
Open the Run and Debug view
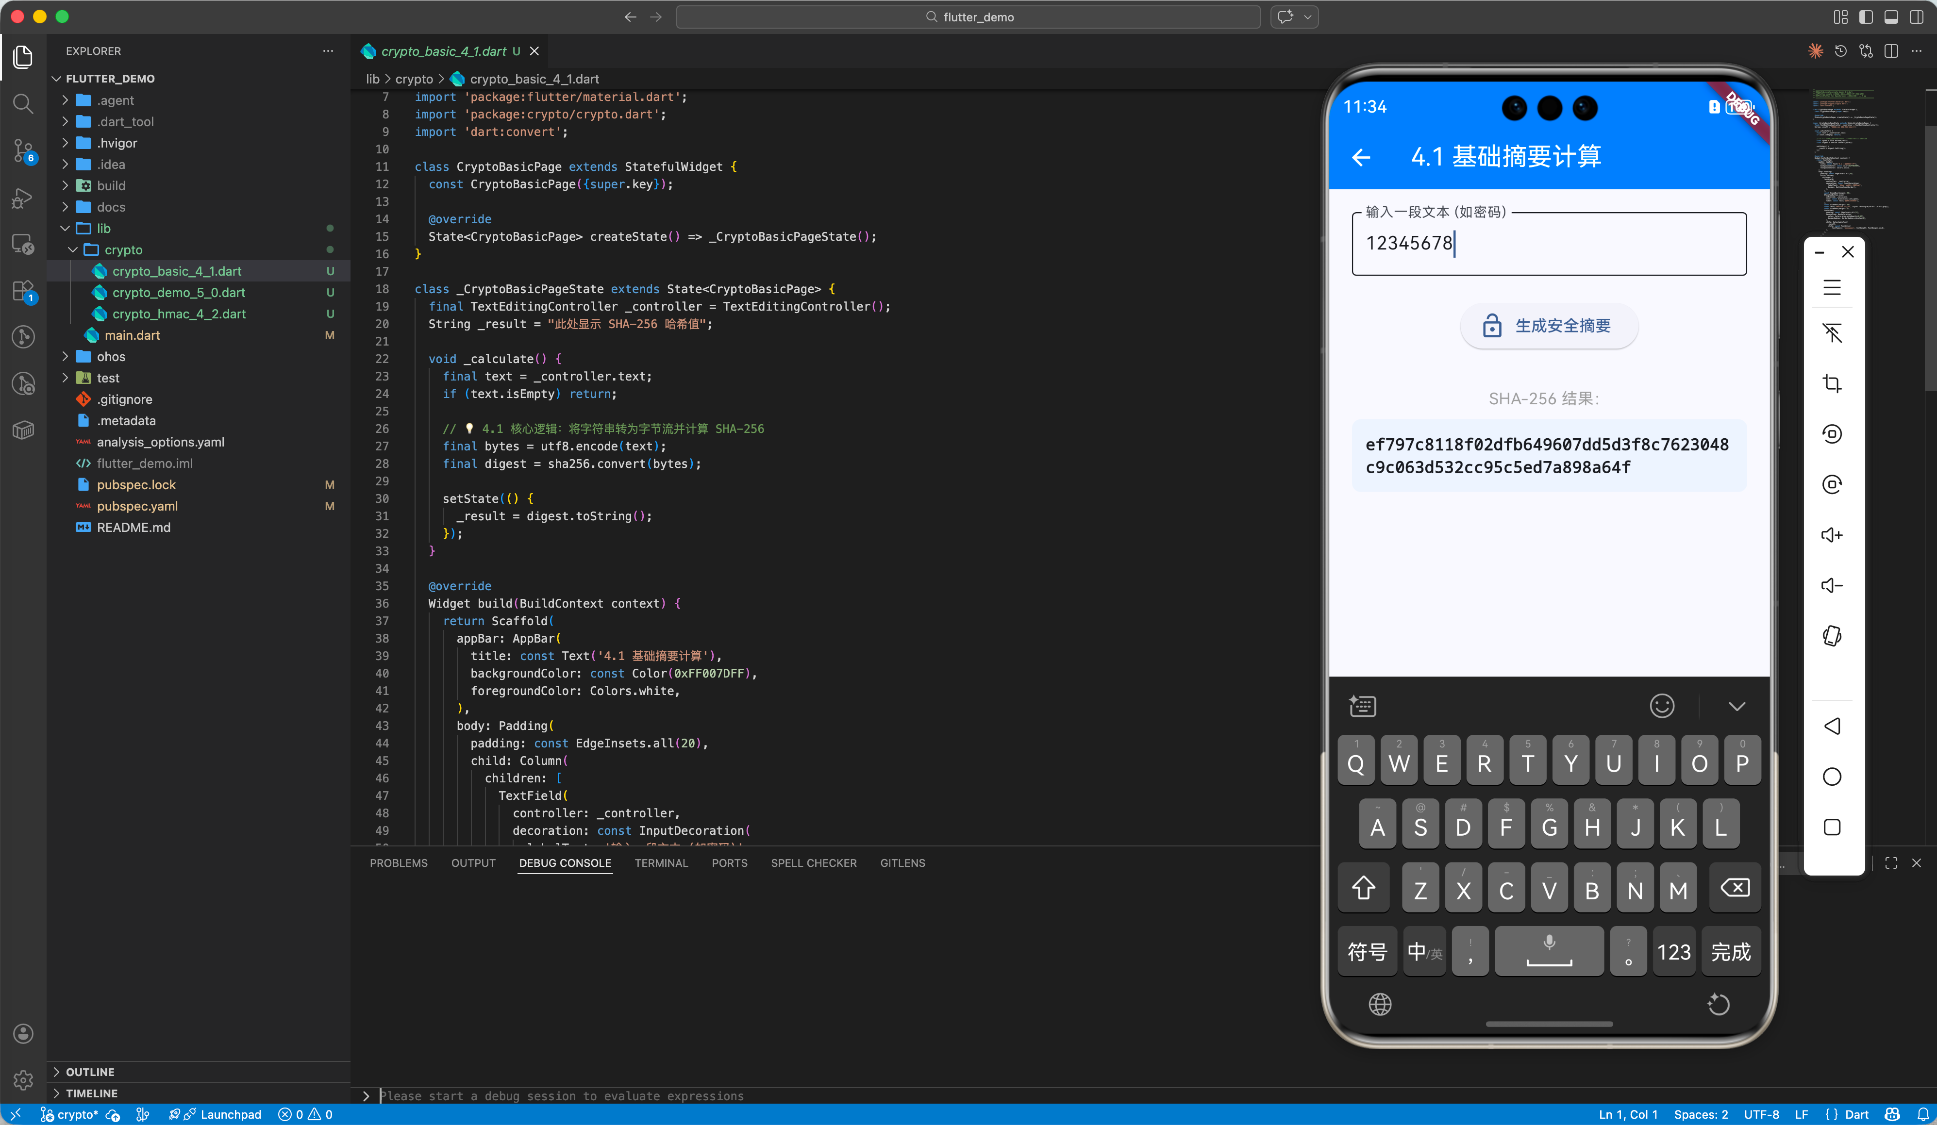[23, 198]
